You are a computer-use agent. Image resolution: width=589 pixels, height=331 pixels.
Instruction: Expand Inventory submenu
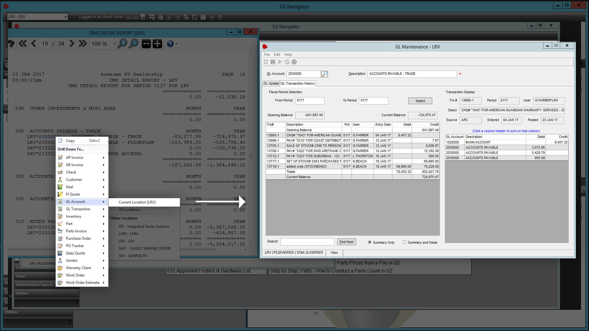tap(82, 216)
